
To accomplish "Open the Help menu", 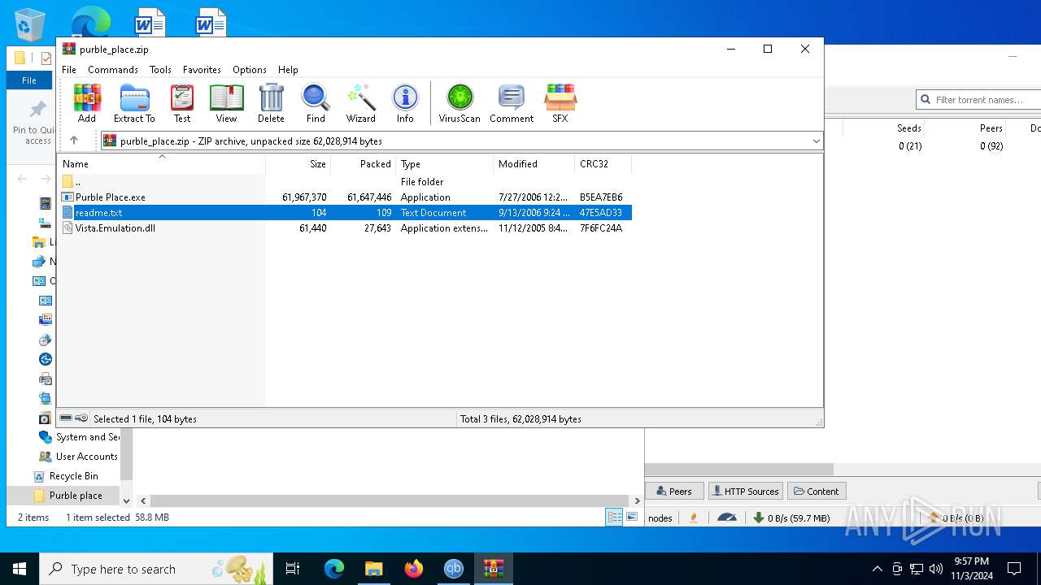I will (x=288, y=70).
